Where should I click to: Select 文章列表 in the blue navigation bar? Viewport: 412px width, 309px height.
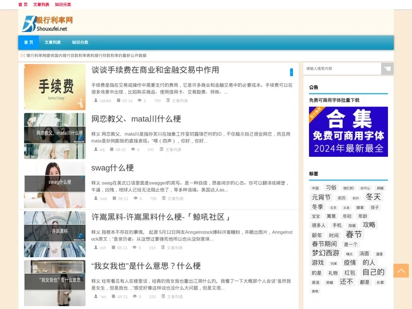53,42
